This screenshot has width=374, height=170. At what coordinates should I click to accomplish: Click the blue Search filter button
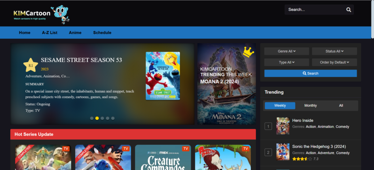click(310, 73)
